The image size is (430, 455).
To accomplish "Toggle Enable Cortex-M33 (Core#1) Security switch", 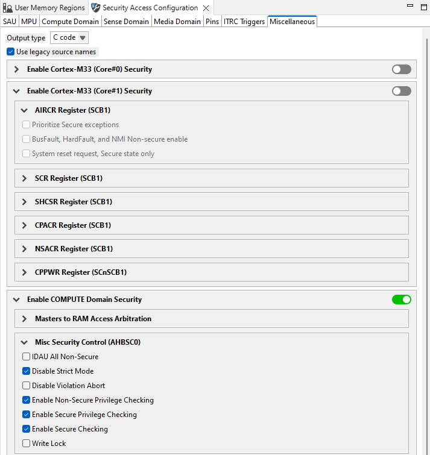I will click(401, 91).
